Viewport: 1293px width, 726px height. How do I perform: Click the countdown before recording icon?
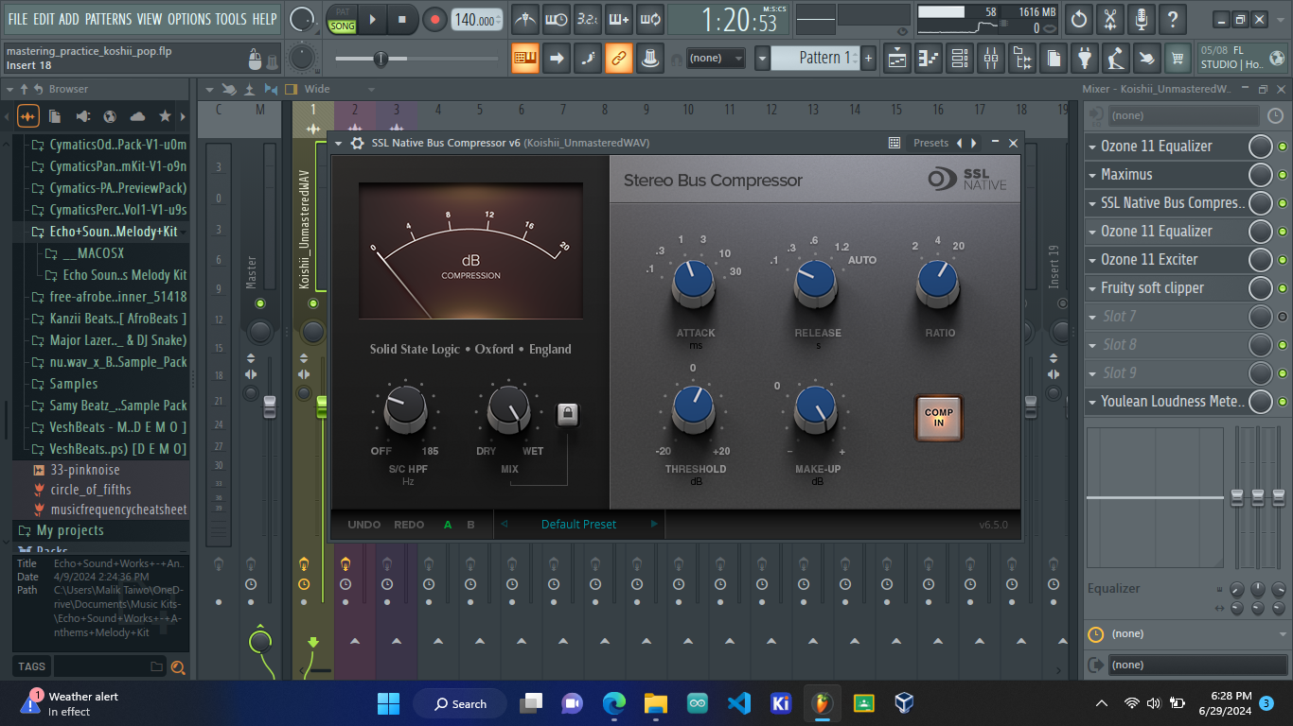coord(588,19)
